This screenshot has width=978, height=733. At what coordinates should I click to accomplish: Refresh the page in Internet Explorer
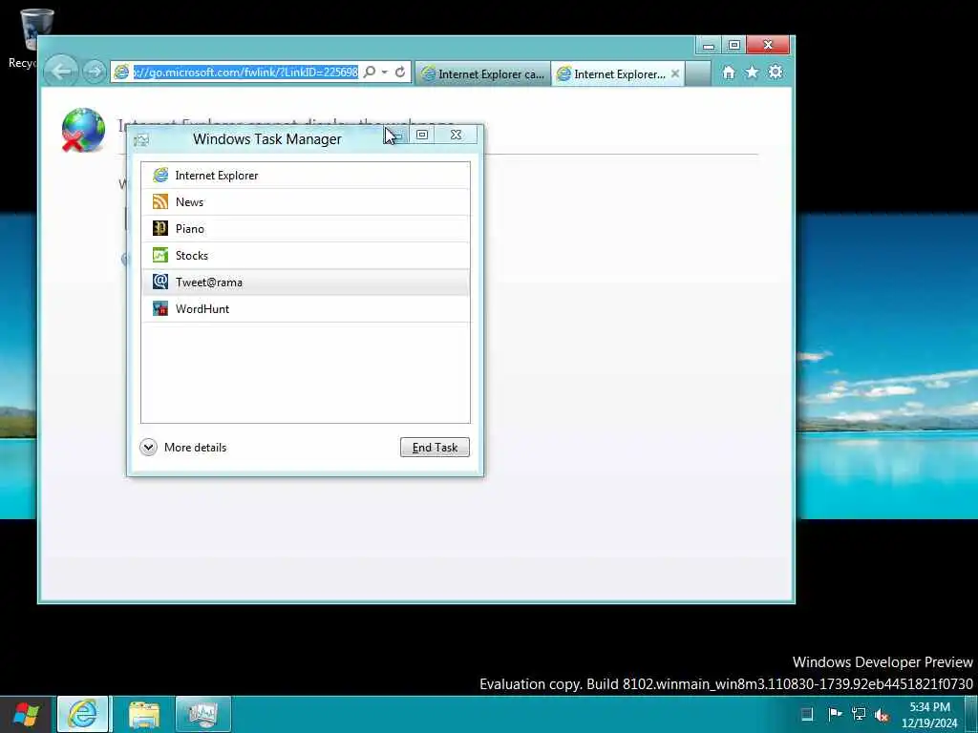tap(400, 73)
